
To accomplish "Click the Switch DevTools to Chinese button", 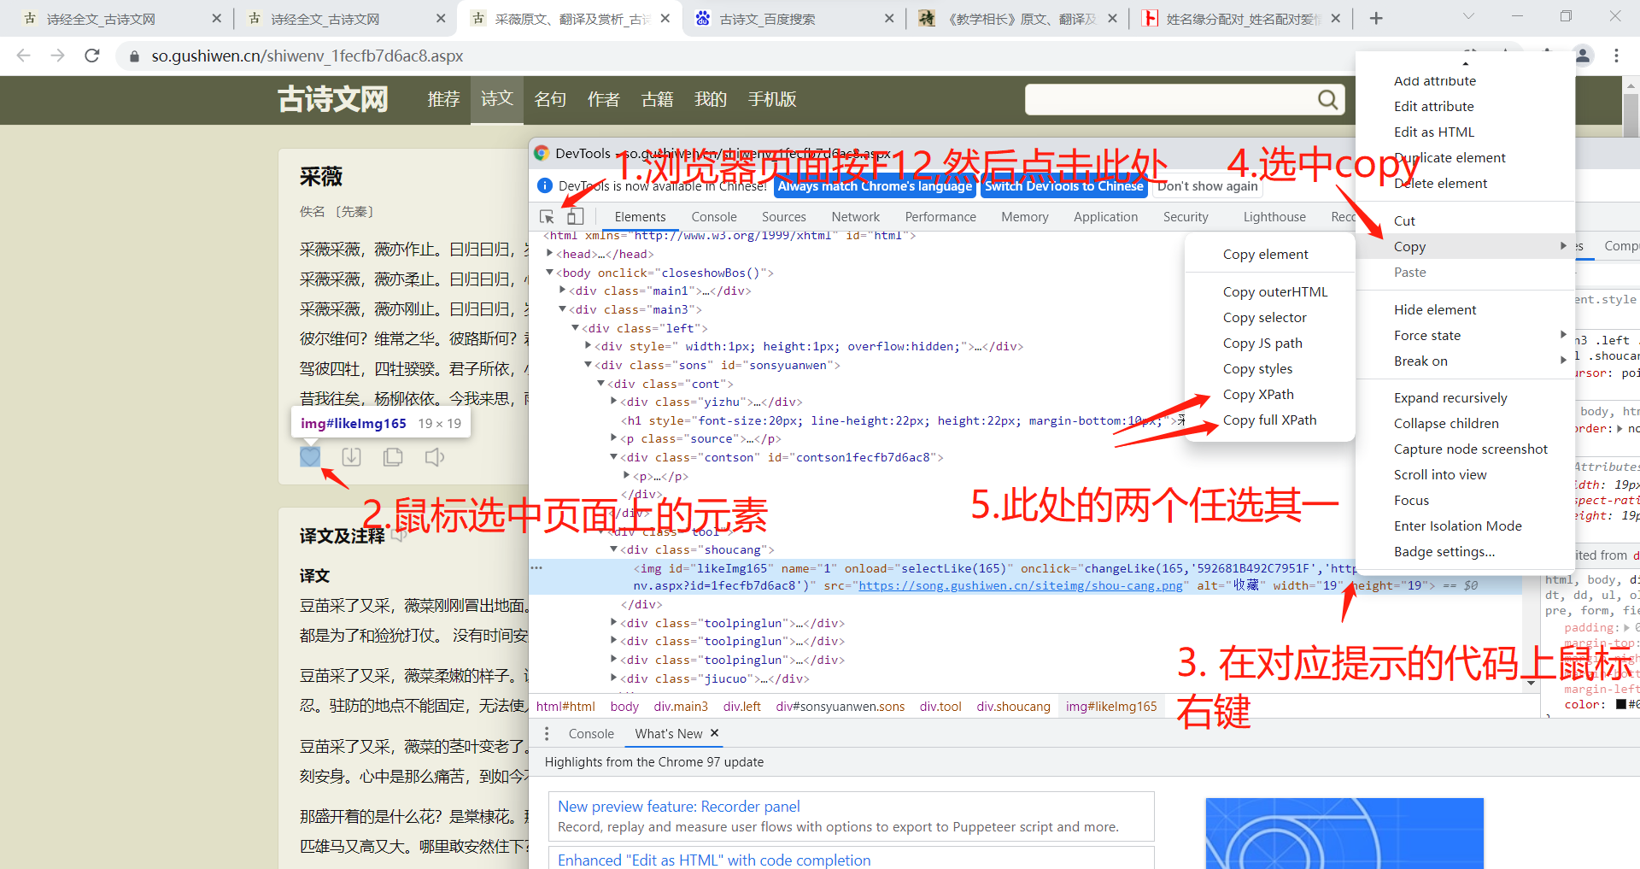I will click(1064, 185).
